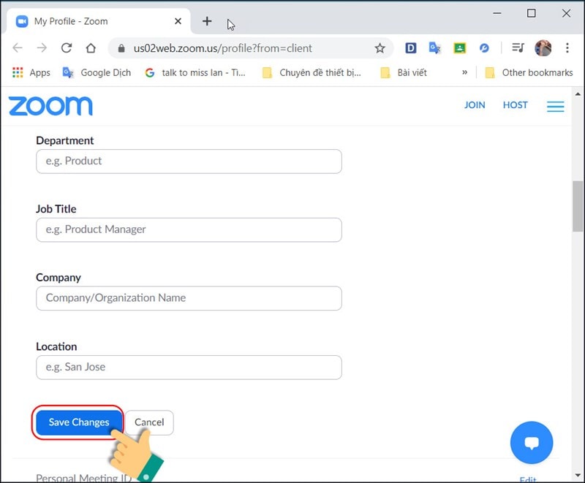The width and height of the screenshot is (585, 483).
Task: Open the Apps shortcut in bookmarks bar
Action: click(x=31, y=72)
